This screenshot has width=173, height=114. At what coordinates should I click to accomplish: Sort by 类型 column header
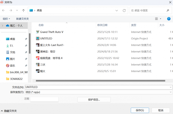tap(134, 25)
